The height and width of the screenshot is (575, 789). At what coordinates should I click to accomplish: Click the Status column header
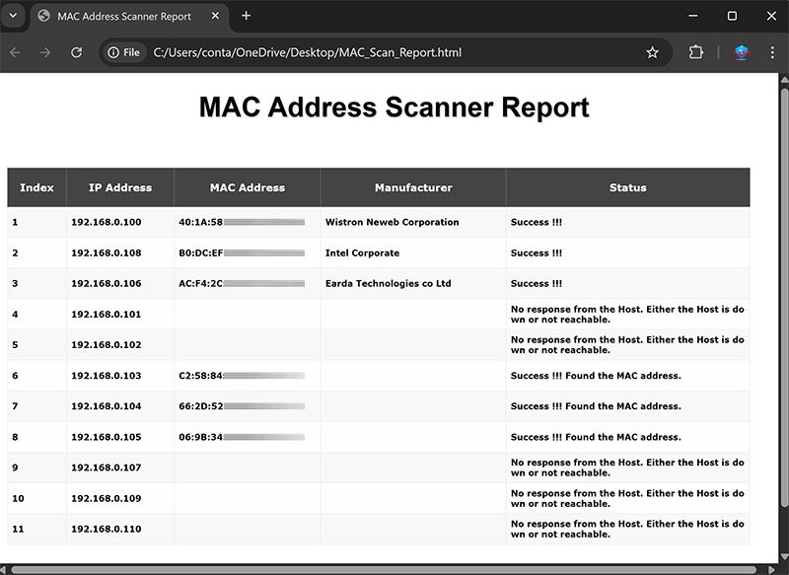click(627, 187)
